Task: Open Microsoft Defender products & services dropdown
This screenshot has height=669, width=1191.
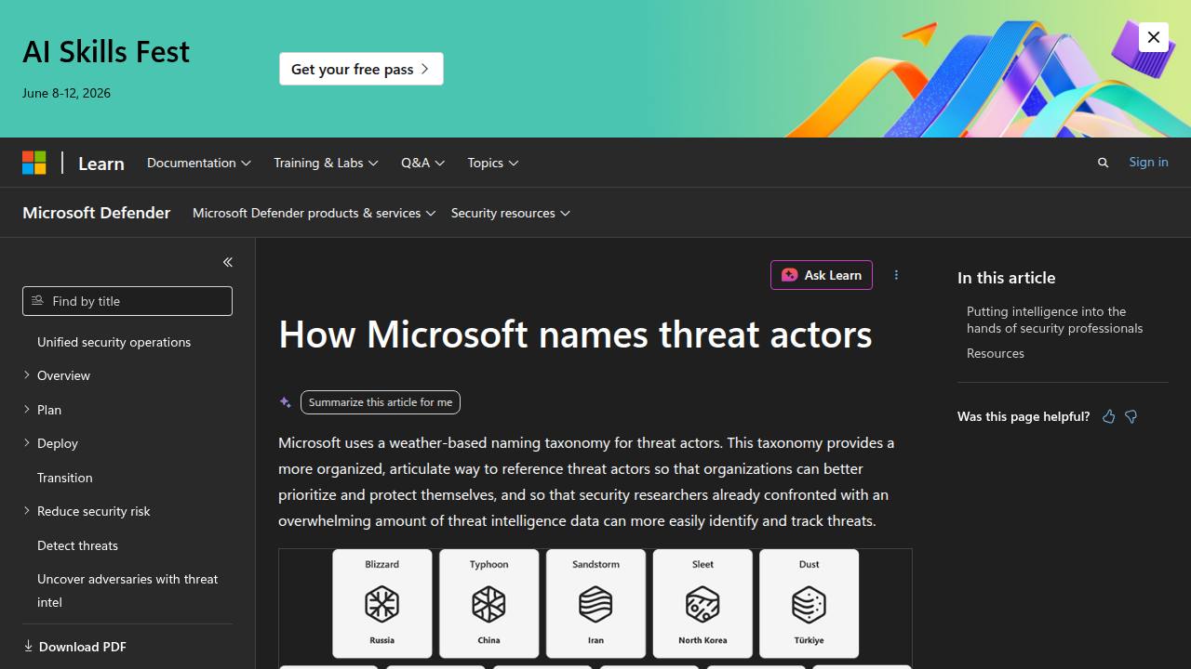Action: (314, 213)
